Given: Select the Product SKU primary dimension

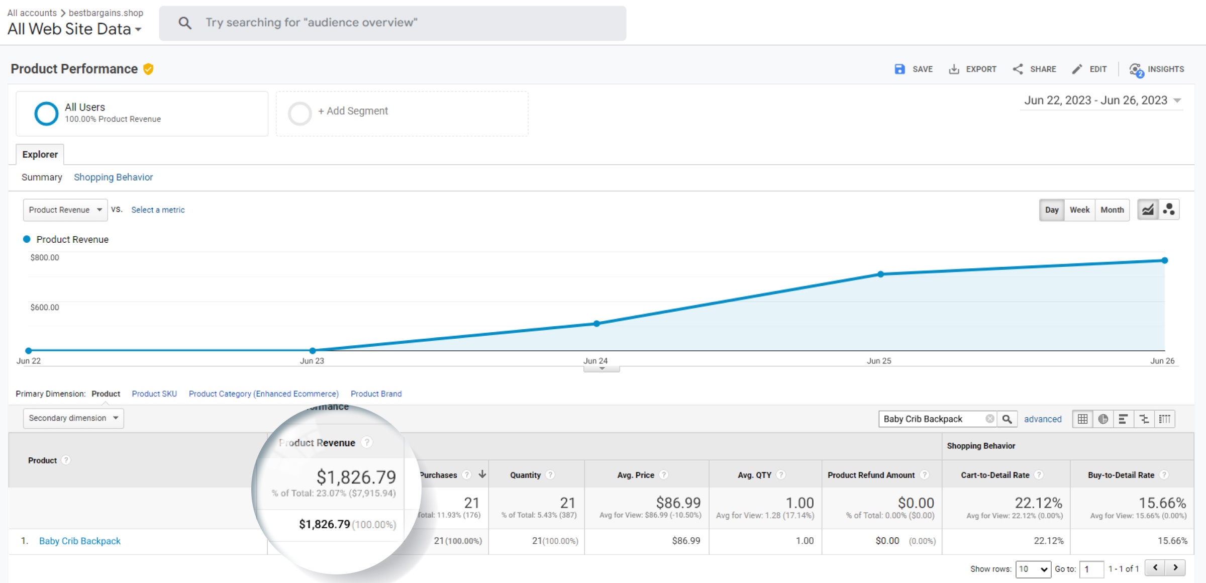Looking at the screenshot, I should pyautogui.click(x=154, y=394).
